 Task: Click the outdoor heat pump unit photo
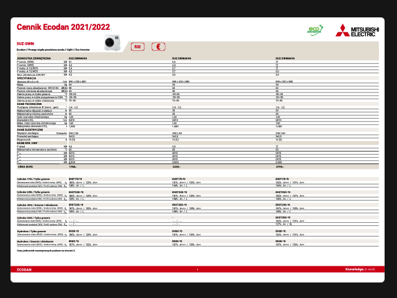pyautogui.click(x=112, y=43)
